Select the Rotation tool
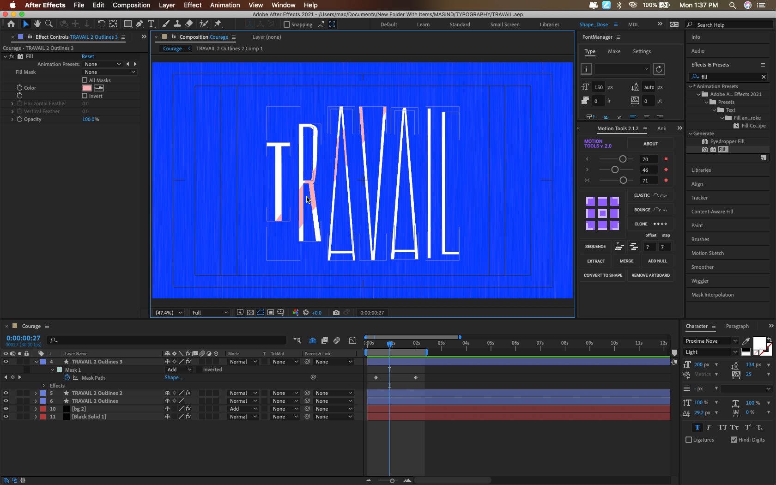This screenshot has height=485, width=776. click(101, 24)
